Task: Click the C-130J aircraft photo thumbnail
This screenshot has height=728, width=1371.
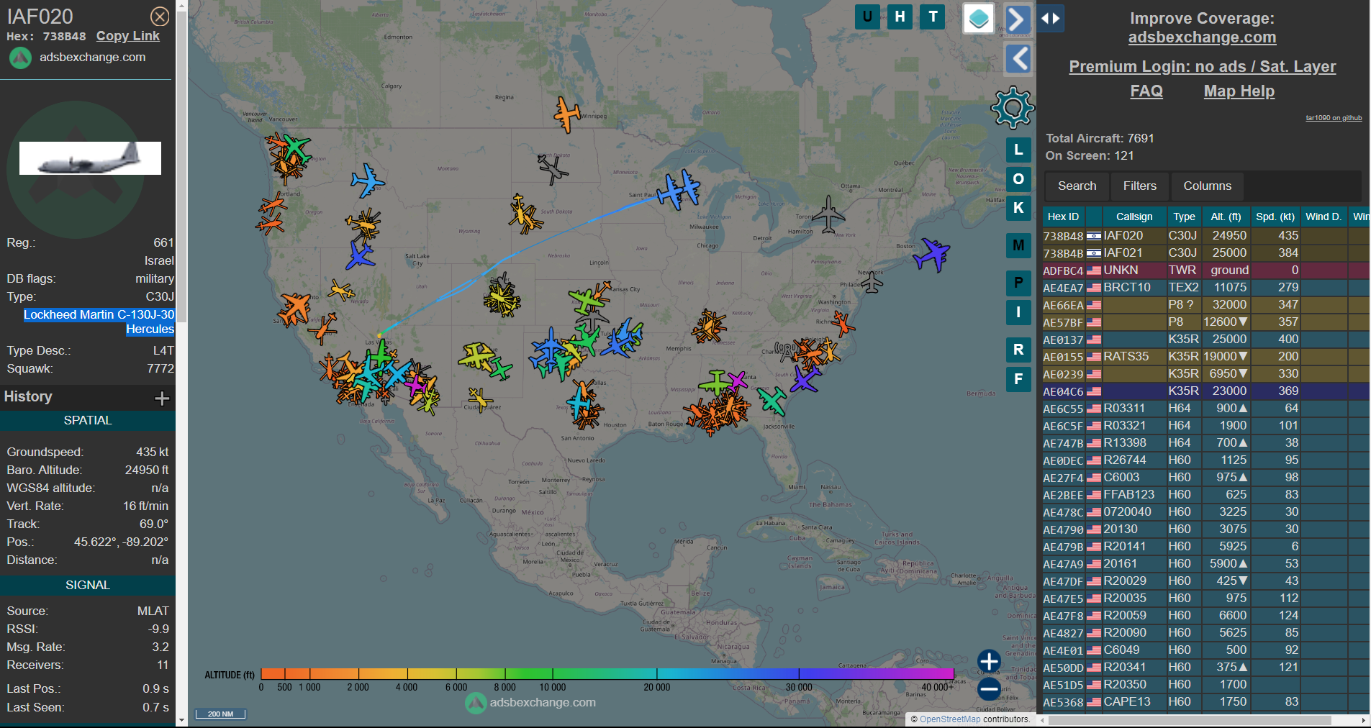Action: point(90,158)
